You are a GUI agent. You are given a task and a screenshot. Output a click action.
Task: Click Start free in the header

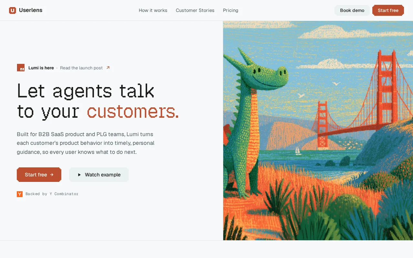tap(388, 10)
